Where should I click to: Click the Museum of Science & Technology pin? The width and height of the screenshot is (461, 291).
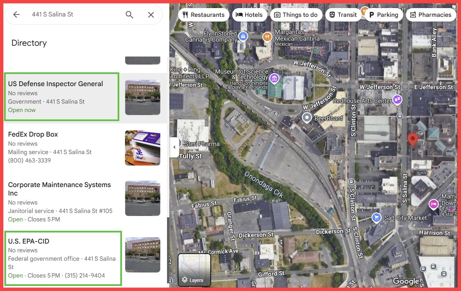click(x=275, y=78)
